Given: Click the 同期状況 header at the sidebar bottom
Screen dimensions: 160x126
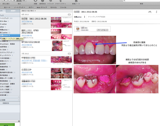Looking at the screenshot, I should click(x=10, y=103).
